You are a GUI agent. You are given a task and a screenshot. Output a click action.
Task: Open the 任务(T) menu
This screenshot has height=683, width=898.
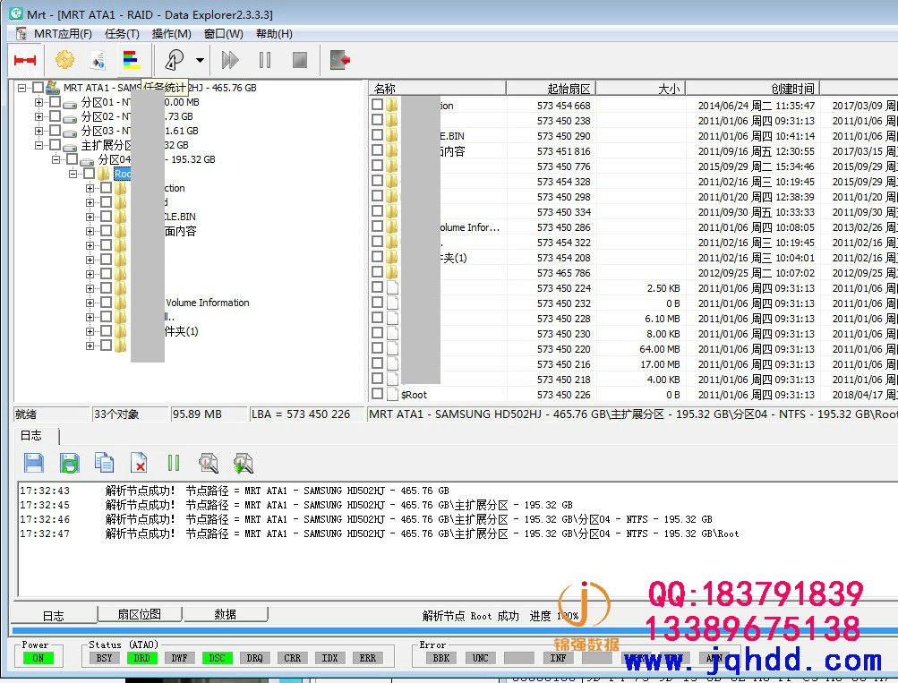[122, 34]
